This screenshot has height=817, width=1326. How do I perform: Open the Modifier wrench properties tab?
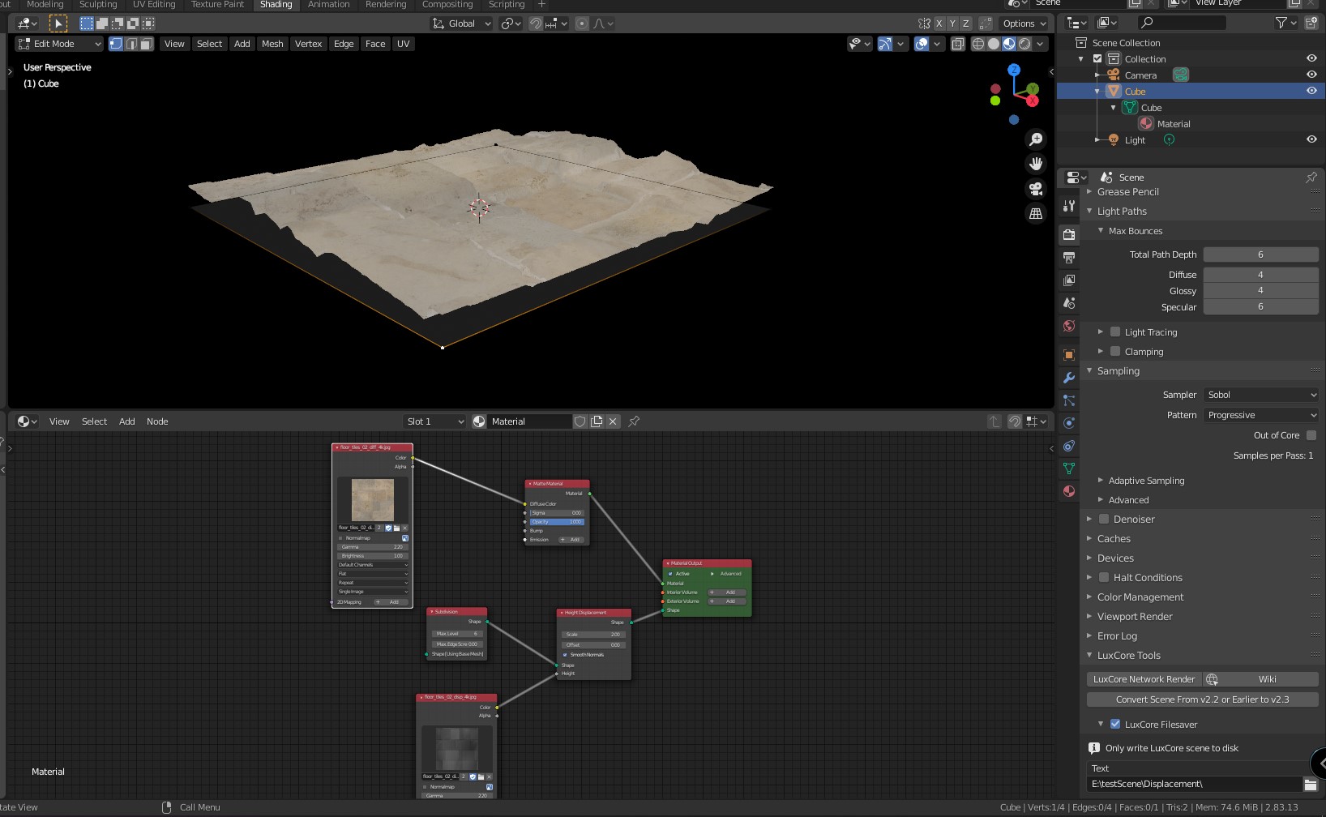(x=1069, y=378)
